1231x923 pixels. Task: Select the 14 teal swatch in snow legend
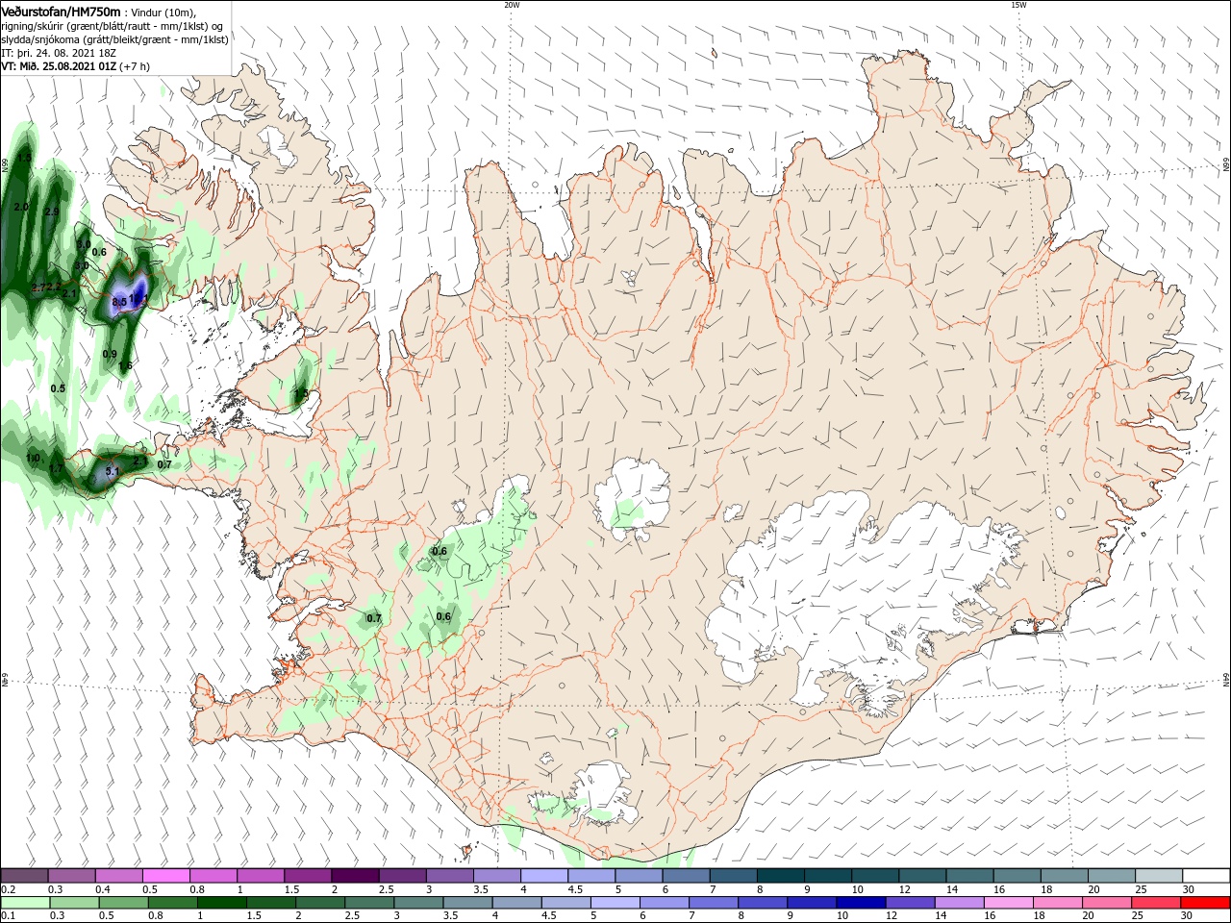coord(970,876)
